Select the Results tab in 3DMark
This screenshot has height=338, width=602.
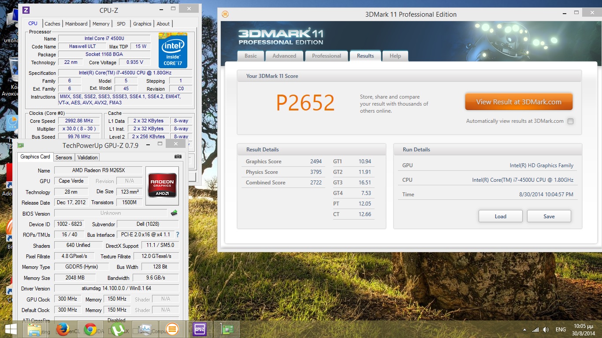[x=365, y=56]
